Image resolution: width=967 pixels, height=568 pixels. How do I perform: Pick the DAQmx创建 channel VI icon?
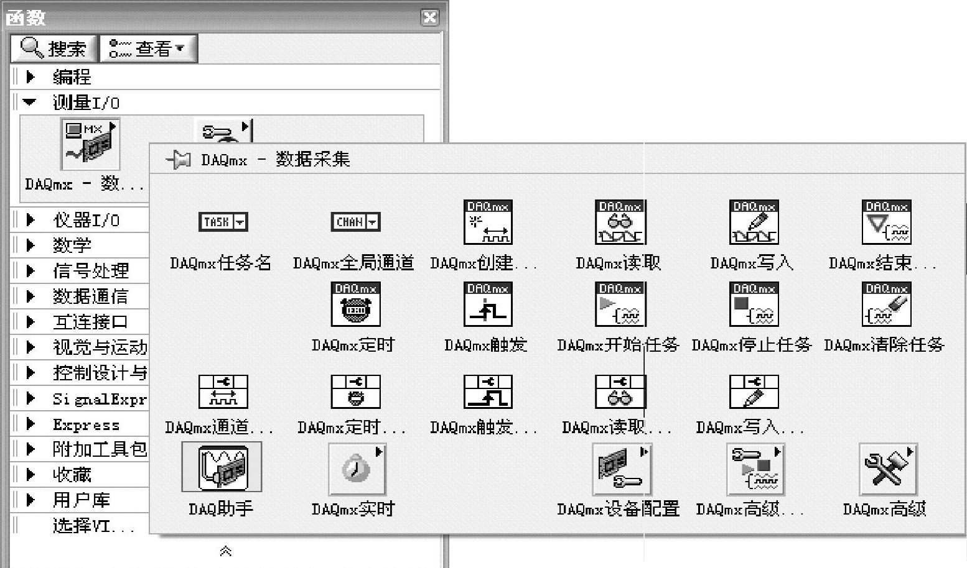point(488,222)
